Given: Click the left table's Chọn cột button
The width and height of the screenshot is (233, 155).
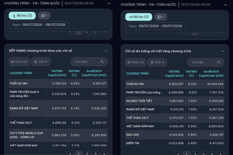Looking at the screenshot, I should coord(19,62).
